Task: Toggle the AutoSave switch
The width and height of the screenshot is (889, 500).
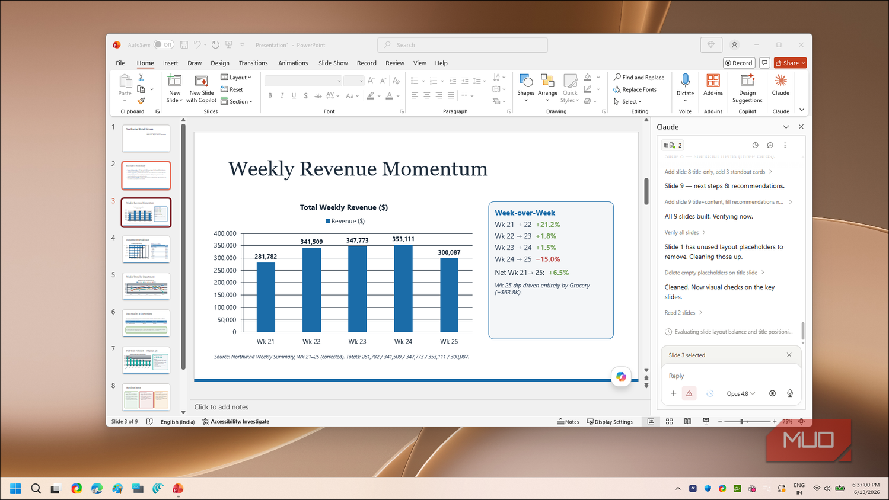Action: coord(164,45)
